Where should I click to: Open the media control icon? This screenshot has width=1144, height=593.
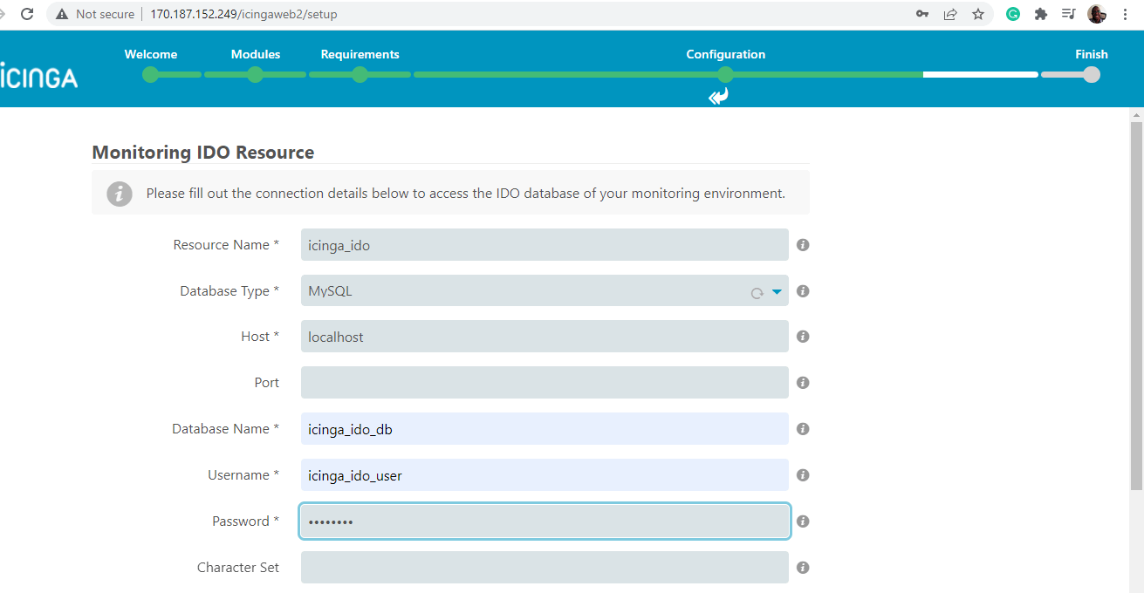pyautogui.click(x=1068, y=14)
